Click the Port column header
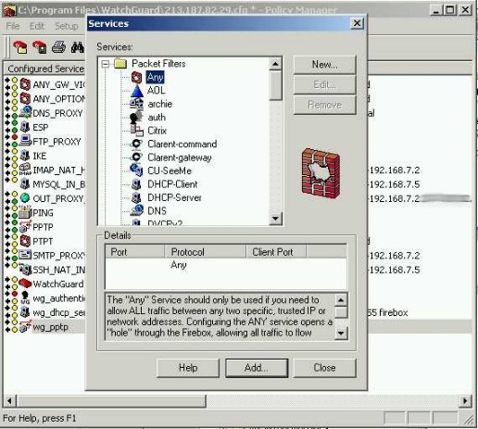The image size is (478, 429). click(x=134, y=252)
